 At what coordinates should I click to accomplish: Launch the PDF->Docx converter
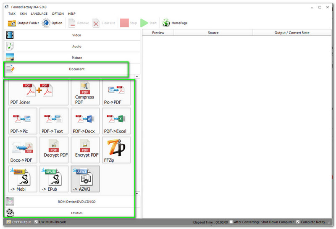[85, 121]
